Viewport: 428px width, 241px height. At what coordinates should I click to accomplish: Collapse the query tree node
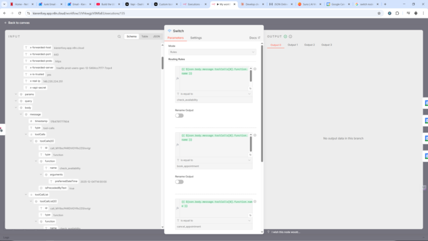tap(16, 101)
